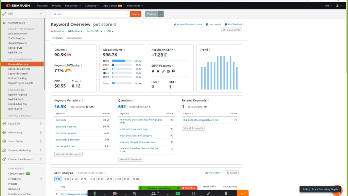Click the Semrush logo
Viewport: 348px width, 196px height.
[x=17, y=5]
